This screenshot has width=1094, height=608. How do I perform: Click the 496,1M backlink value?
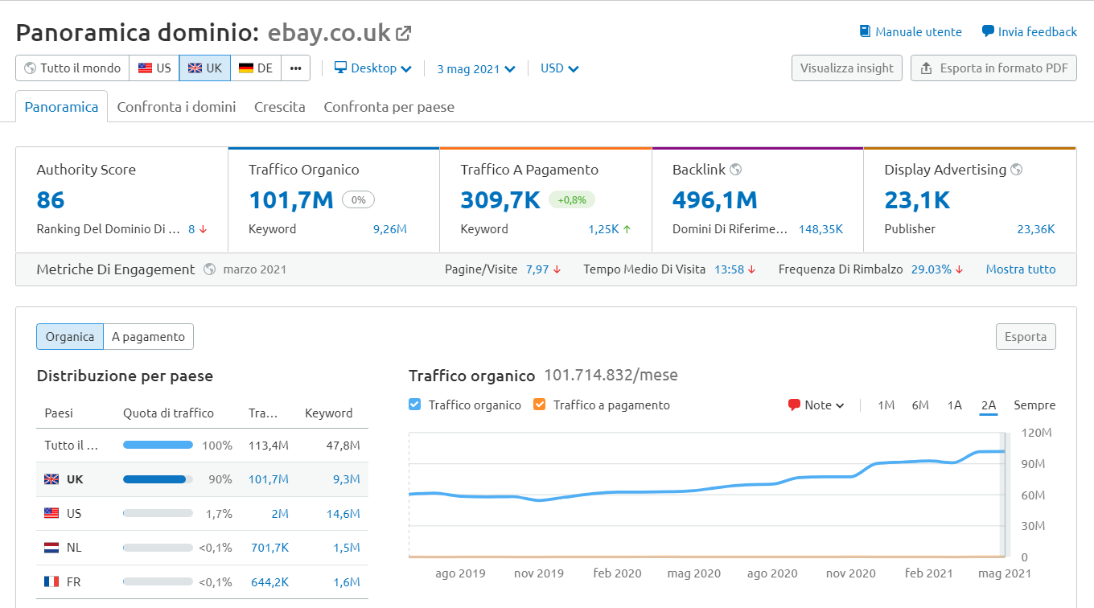pos(715,199)
